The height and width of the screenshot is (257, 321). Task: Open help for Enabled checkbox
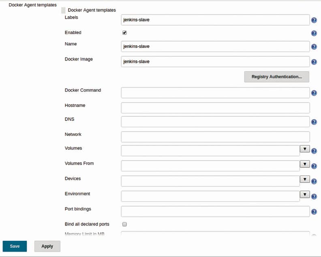(314, 34)
